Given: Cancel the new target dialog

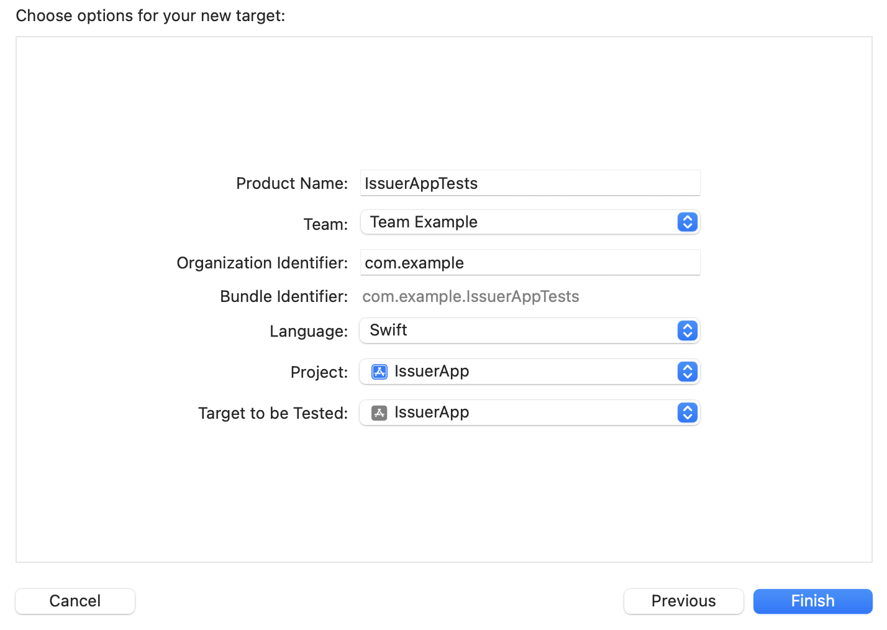Looking at the screenshot, I should 75,601.
